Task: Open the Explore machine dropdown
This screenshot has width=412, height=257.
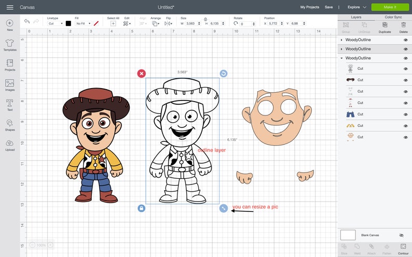Action: point(356,7)
